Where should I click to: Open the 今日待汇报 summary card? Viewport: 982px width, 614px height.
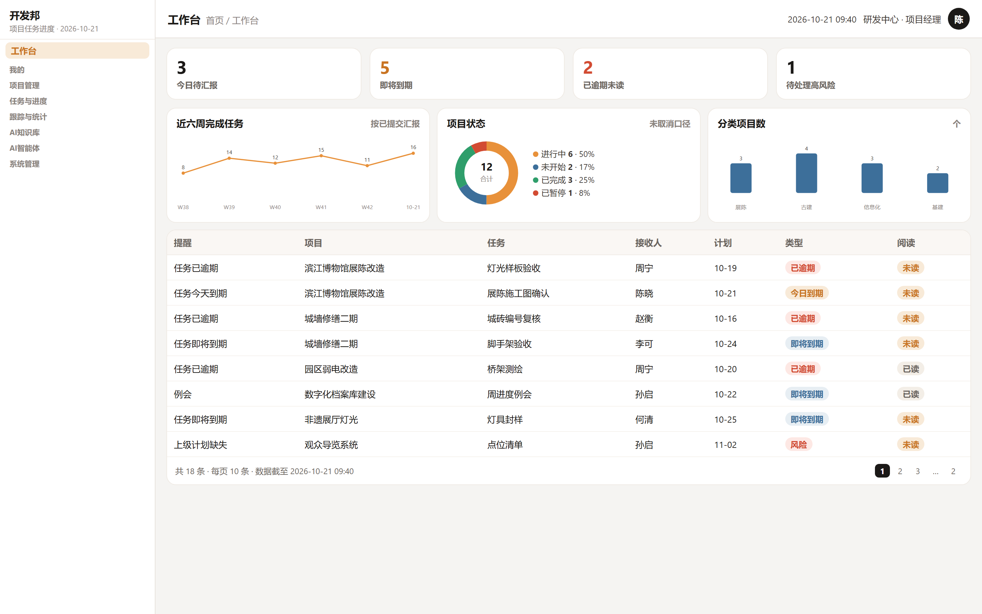[x=264, y=73]
